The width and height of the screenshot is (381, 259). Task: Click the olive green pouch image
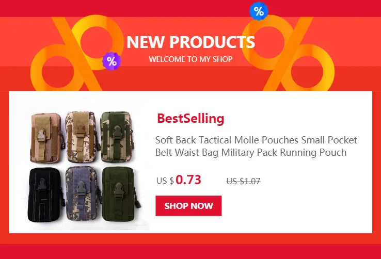(120, 194)
